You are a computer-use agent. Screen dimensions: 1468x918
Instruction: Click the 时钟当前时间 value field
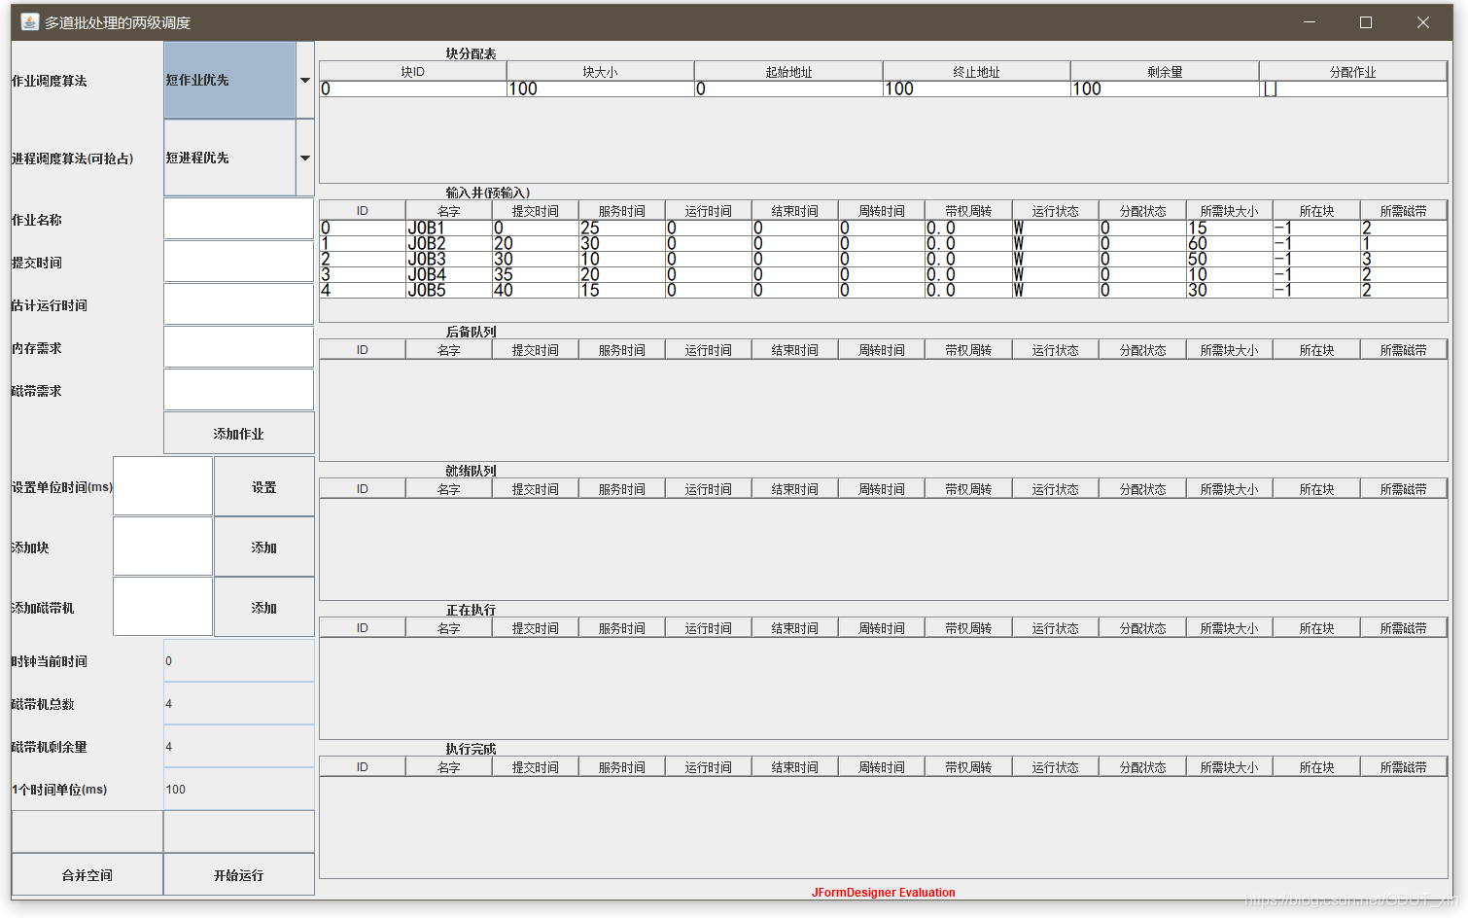[x=239, y=660]
